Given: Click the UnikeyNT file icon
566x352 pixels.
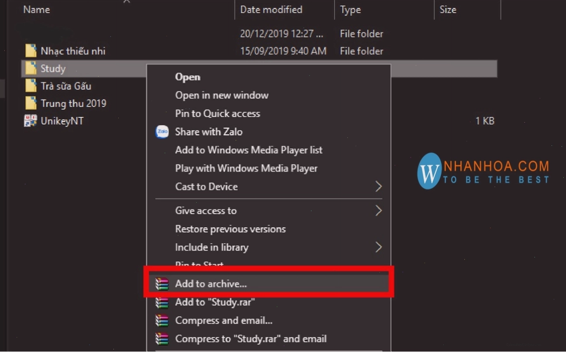Looking at the screenshot, I should click(31, 121).
